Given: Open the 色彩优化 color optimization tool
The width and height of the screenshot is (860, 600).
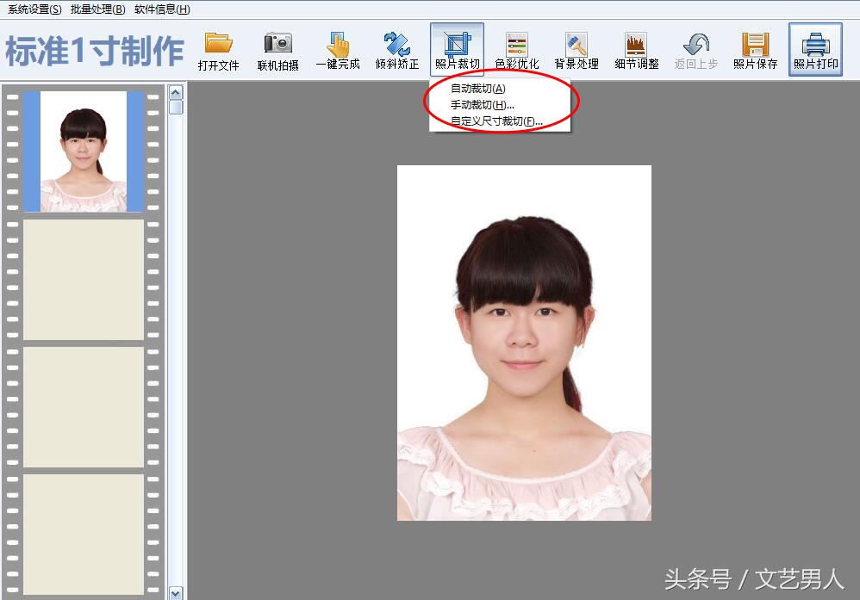Looking at the screenshot, I should coord(517,51).
